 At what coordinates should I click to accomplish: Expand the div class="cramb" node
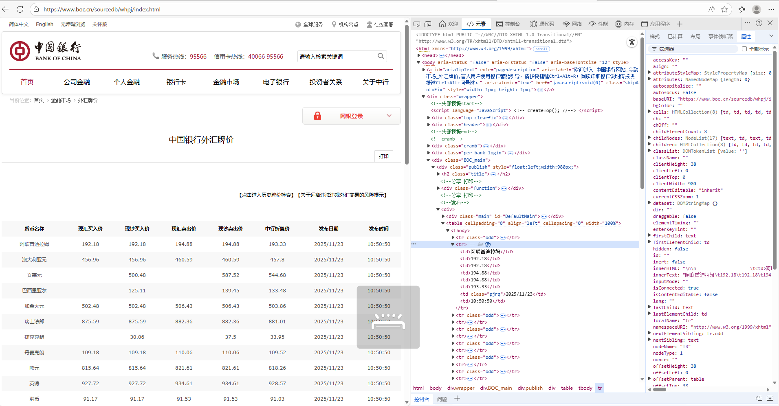[429, 146]
